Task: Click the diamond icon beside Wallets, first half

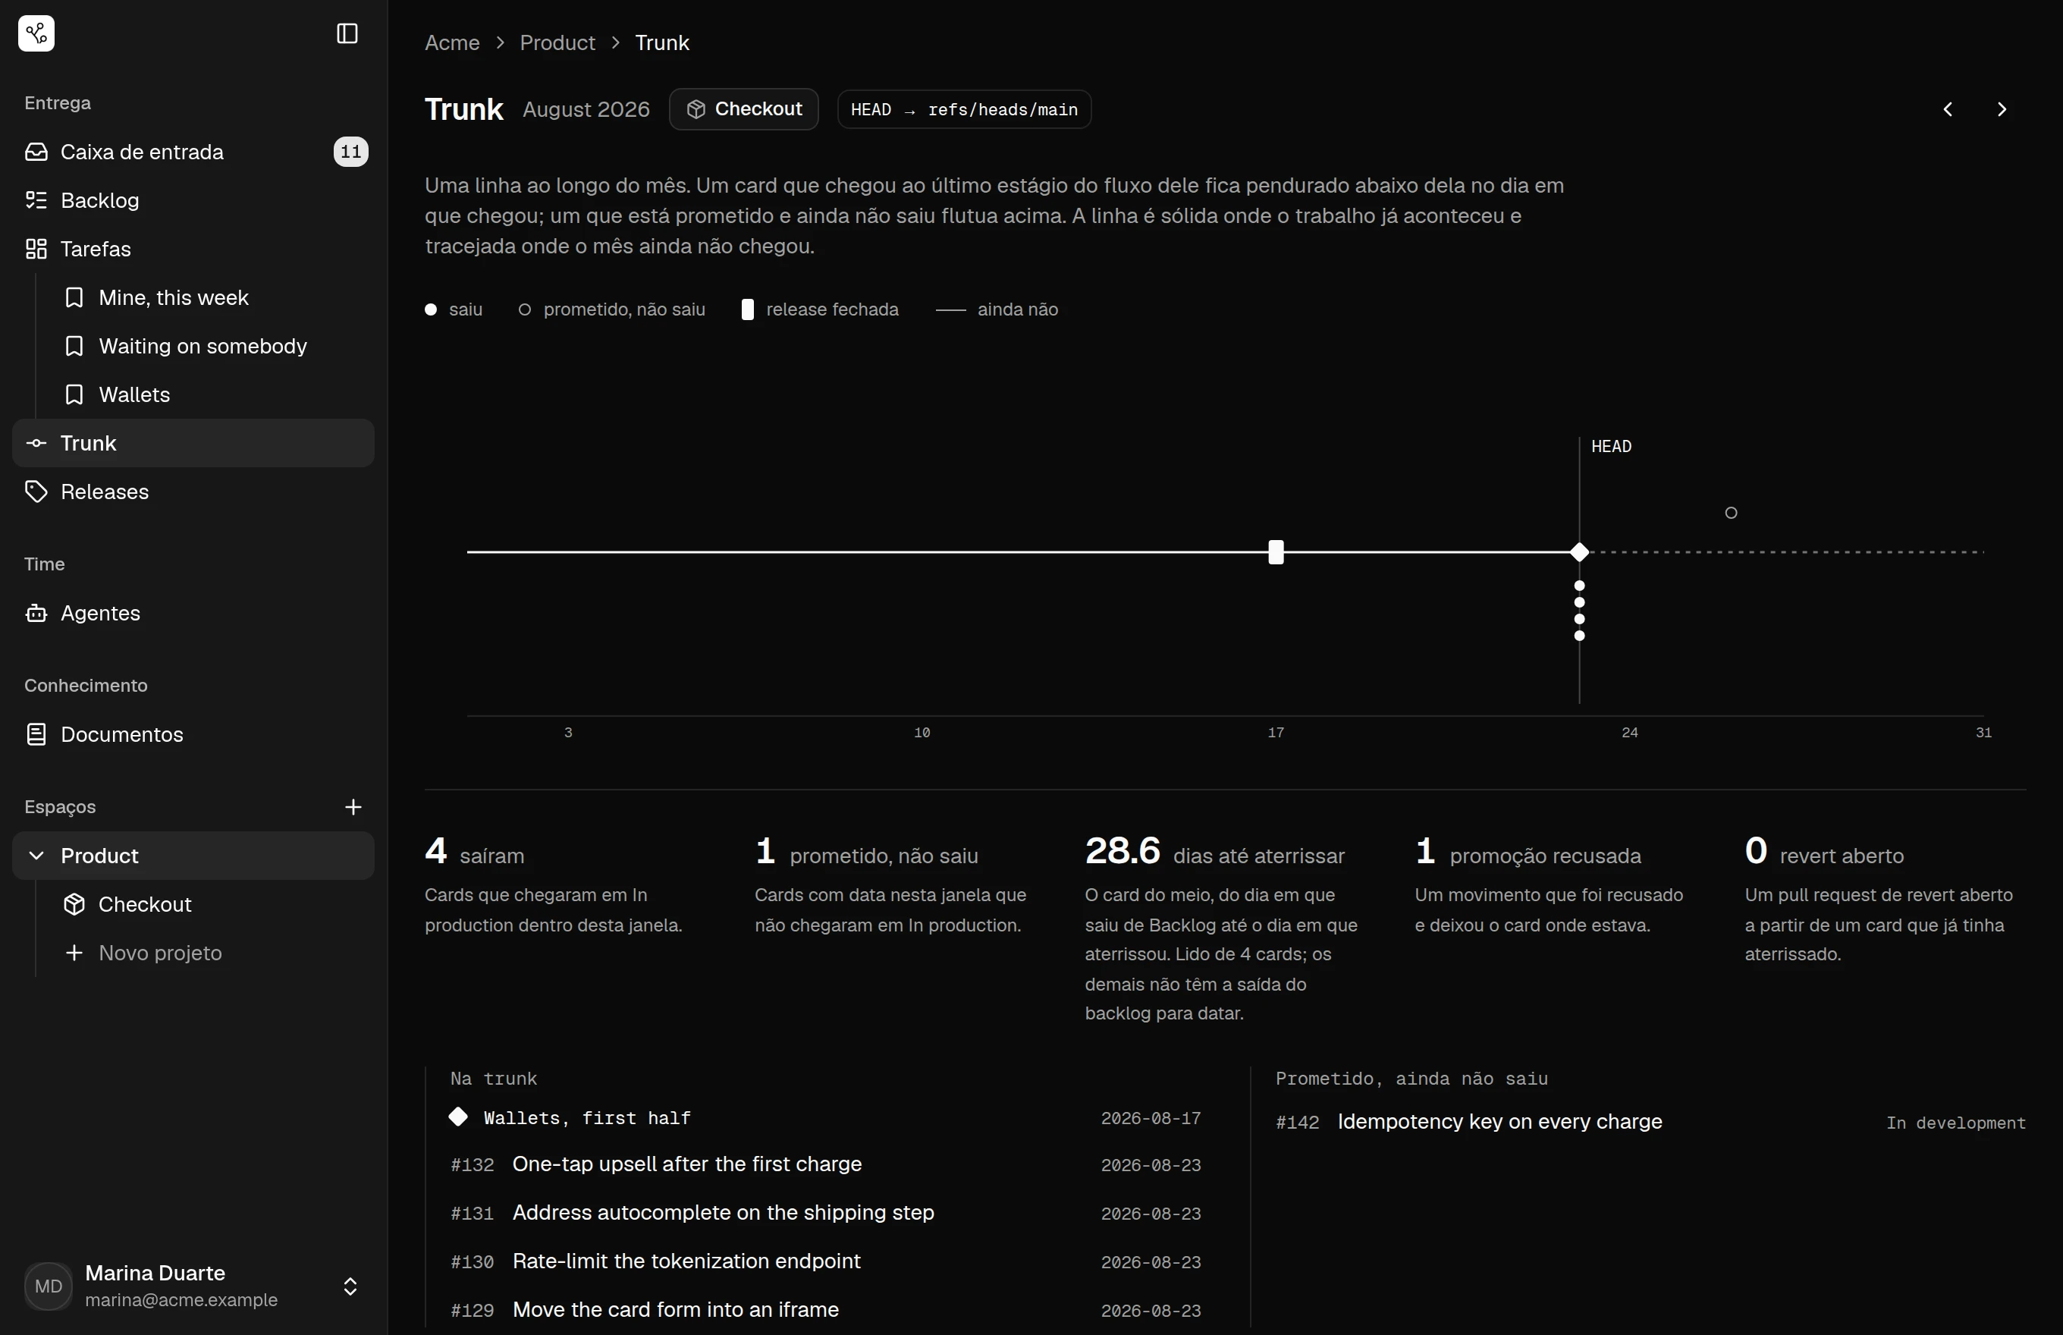Action: tap(459, 1117)
